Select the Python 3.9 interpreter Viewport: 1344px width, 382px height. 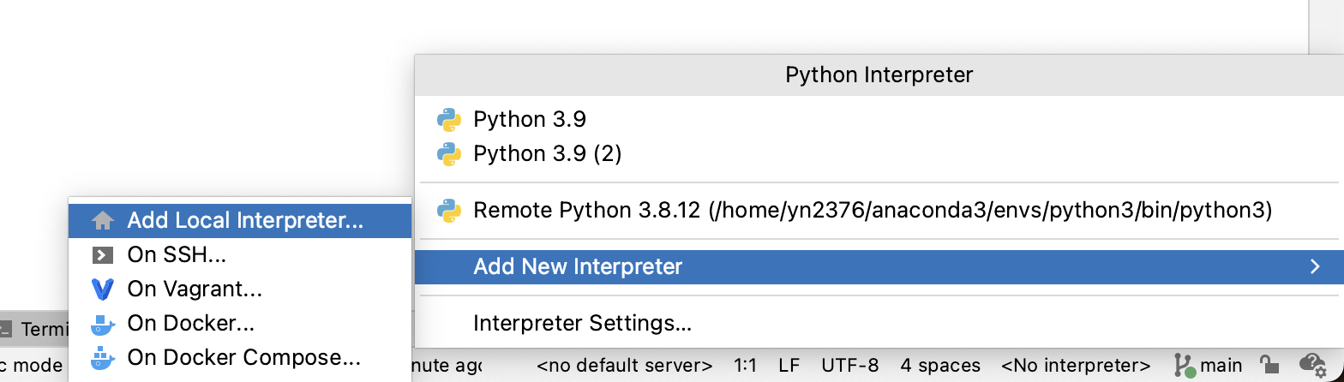530,119
